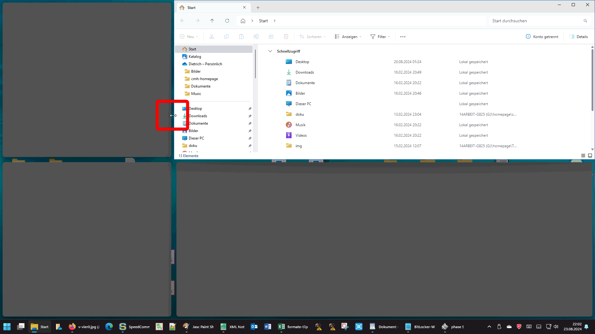Image resolution: width=595 pixels, height=334 pixels.
Task: Open the Sortieren dropdown
Action: pyautogui.click(x=312, y=36)
